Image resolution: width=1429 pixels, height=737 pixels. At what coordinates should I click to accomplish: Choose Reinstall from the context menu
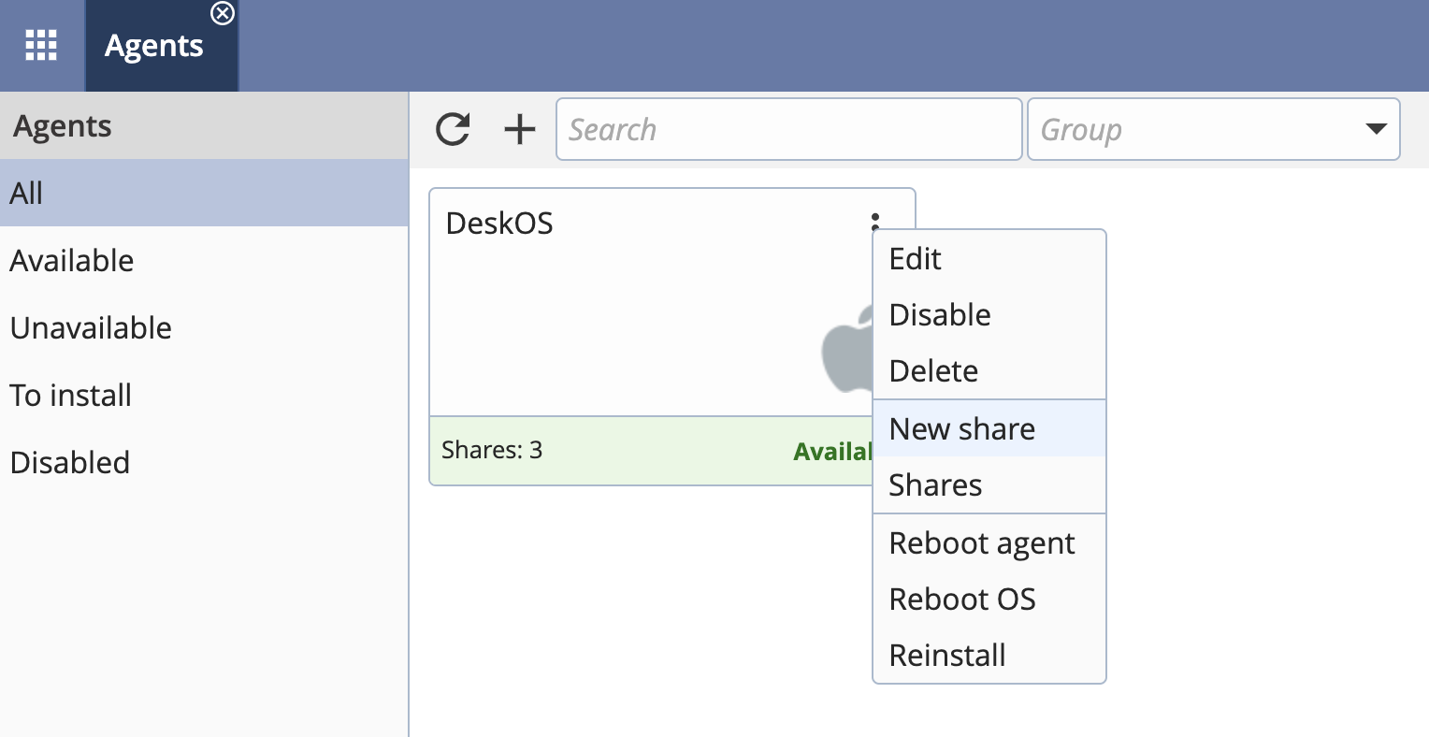[947, 655]
